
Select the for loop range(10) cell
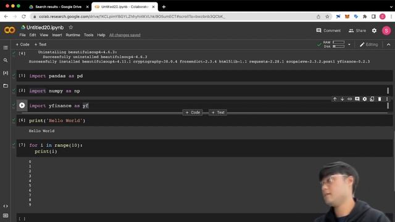click(204, 148)
